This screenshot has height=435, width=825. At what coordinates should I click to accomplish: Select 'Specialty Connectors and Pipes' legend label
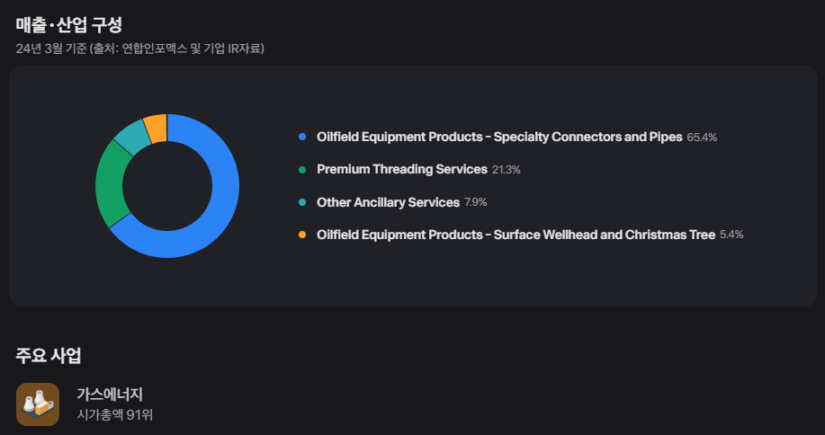[x=499, y=138]
